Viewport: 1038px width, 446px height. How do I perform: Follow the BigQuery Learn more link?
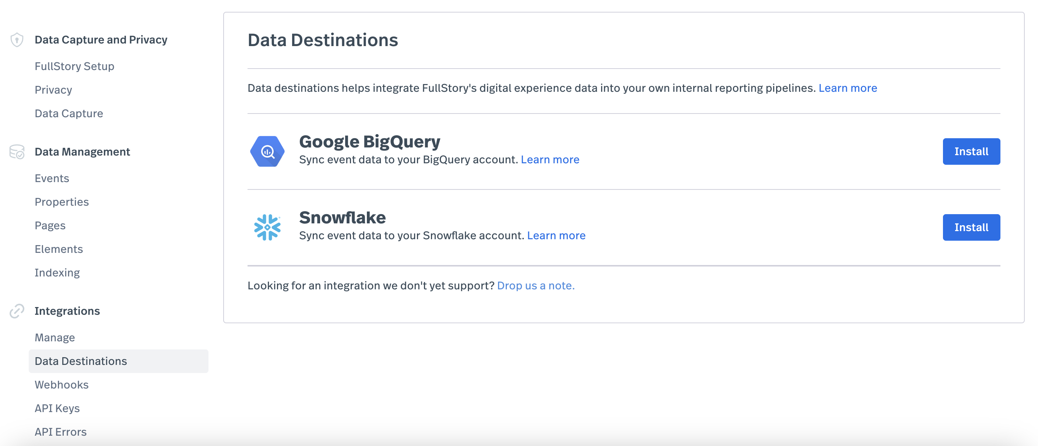point(550,159)
